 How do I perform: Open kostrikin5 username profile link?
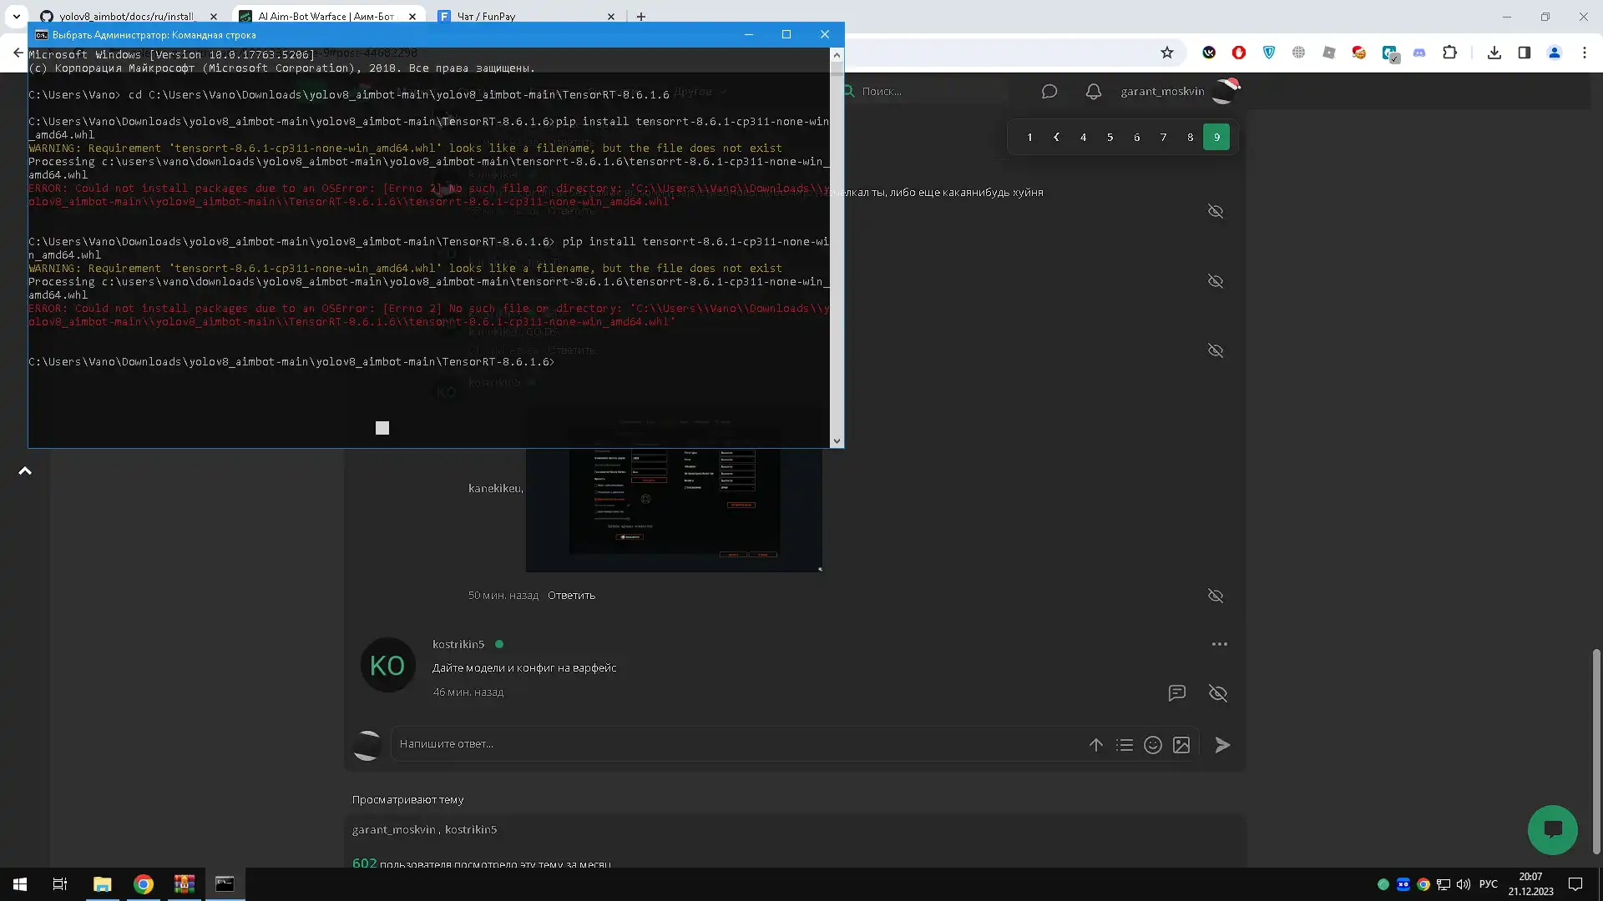[458, 644]
